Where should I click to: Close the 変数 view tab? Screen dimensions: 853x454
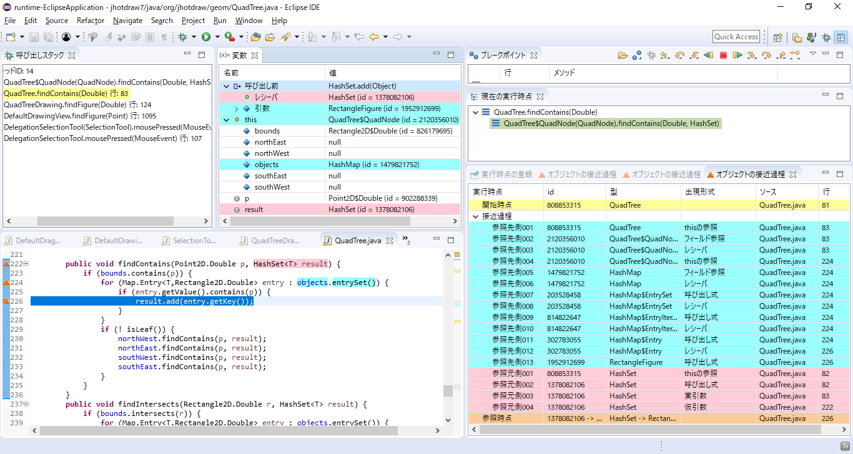pos(255,56)
